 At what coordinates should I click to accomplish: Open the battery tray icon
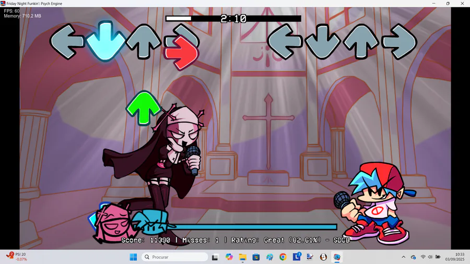tap(438, 257)
